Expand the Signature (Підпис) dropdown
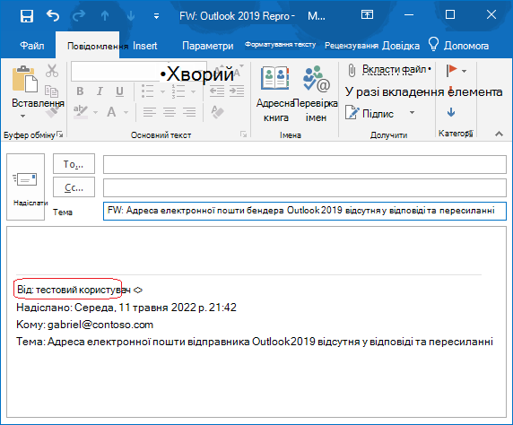Viewport: 513px width, 425px height. click(x=413, y=113)
